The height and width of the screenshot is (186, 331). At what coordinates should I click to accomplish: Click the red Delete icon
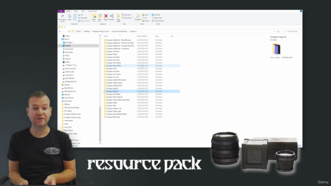(x=106, y=17)
